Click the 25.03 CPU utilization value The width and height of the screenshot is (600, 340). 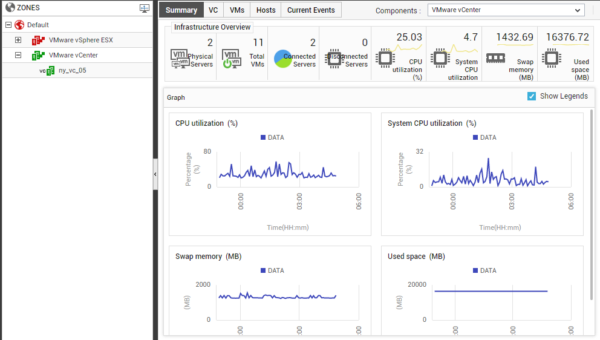click(409, 37)
